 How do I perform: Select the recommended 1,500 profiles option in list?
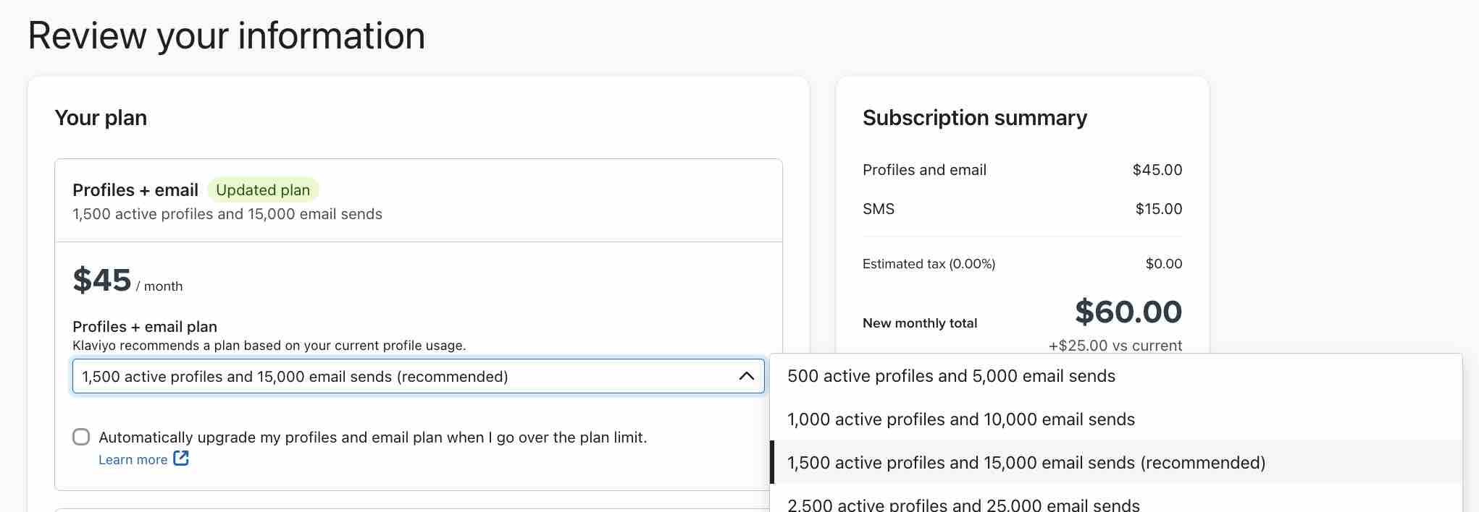tap(1026, 463)
